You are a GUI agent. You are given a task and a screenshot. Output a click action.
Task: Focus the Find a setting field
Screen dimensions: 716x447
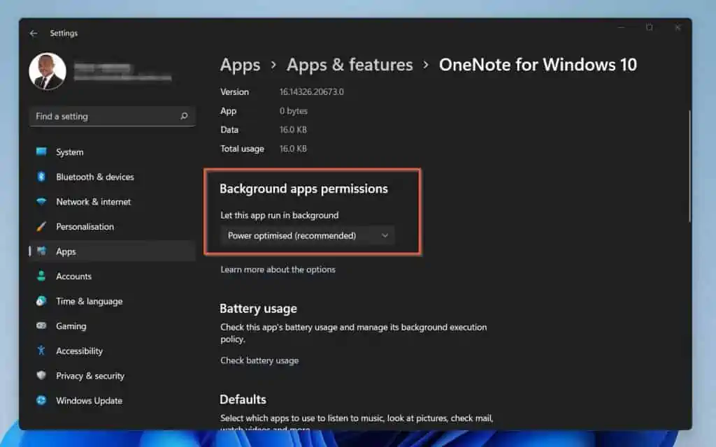pyautogui.click(x=113, y=117)
